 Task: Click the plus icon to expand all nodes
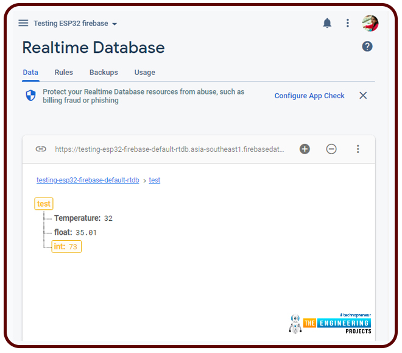click(305, 149)
